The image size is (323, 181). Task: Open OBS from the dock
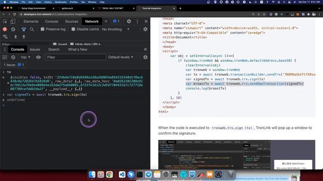[219, 174]
